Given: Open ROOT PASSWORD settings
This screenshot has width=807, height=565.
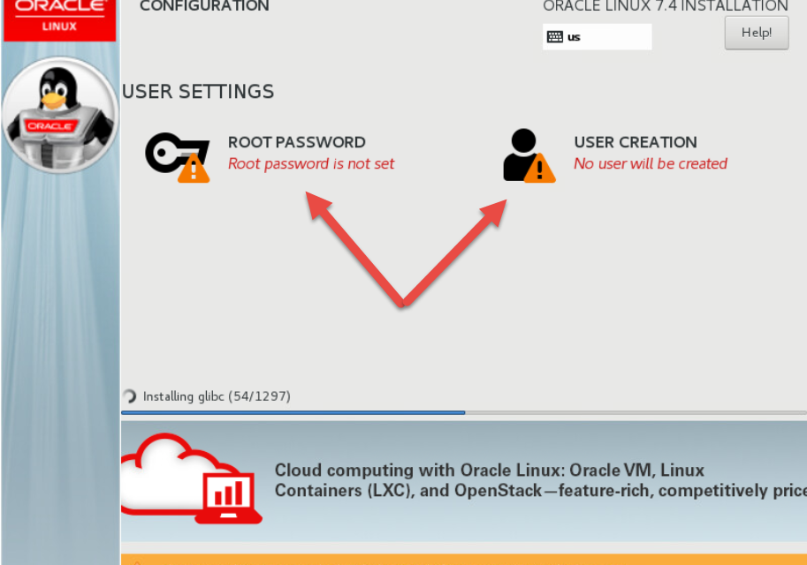Looking at the screenshot, I should coord(296,142).
